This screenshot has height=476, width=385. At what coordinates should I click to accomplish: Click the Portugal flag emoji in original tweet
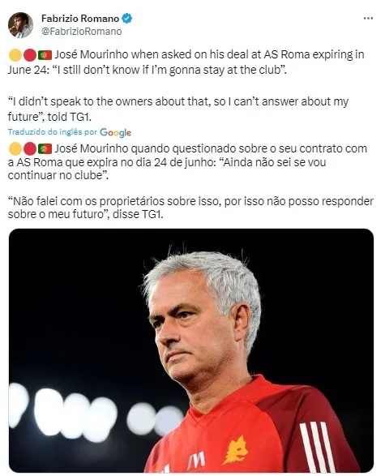[x=45, y=55]
